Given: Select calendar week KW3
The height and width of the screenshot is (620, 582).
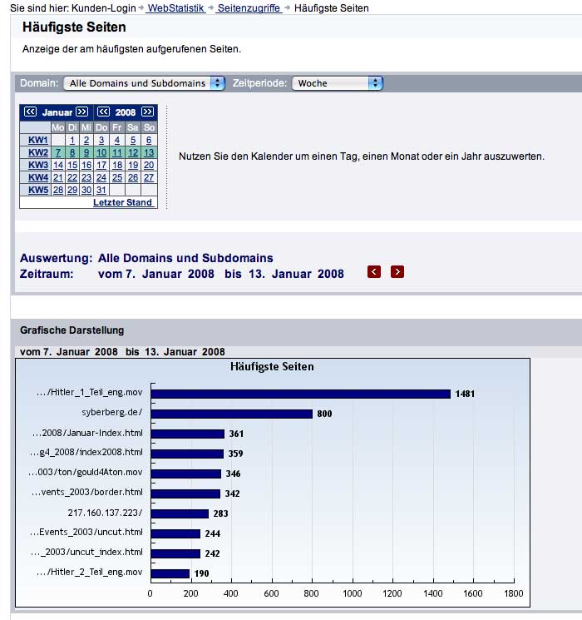Looking at the screenshot, I should tap(38, 166).
